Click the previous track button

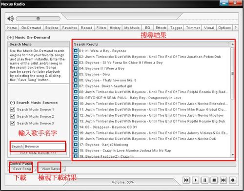click(x=186, y=180)
